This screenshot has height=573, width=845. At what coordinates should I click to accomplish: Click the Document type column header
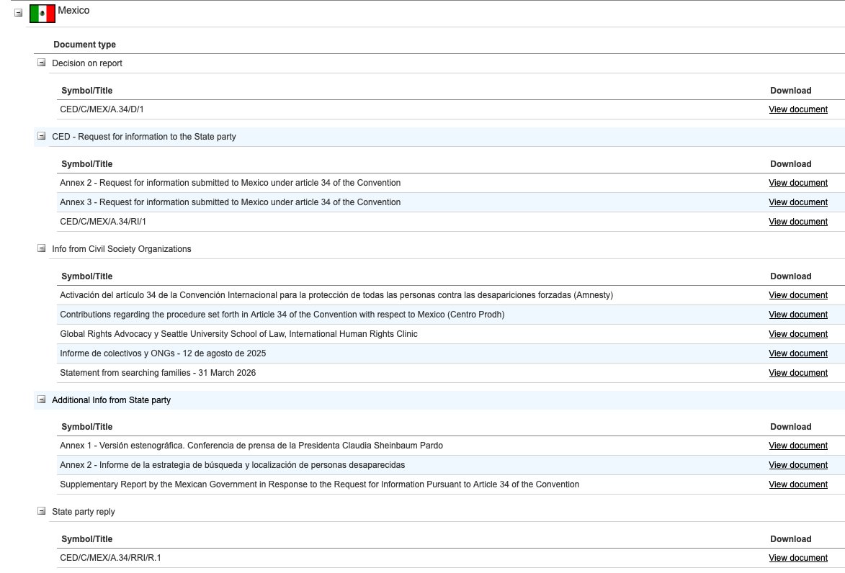pos(84,45)
